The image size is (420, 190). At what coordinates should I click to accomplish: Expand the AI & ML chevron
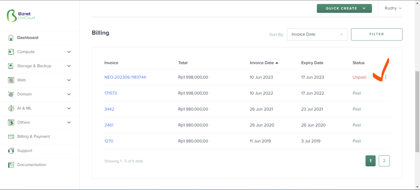pyautogui.click(x=69, y=108)
